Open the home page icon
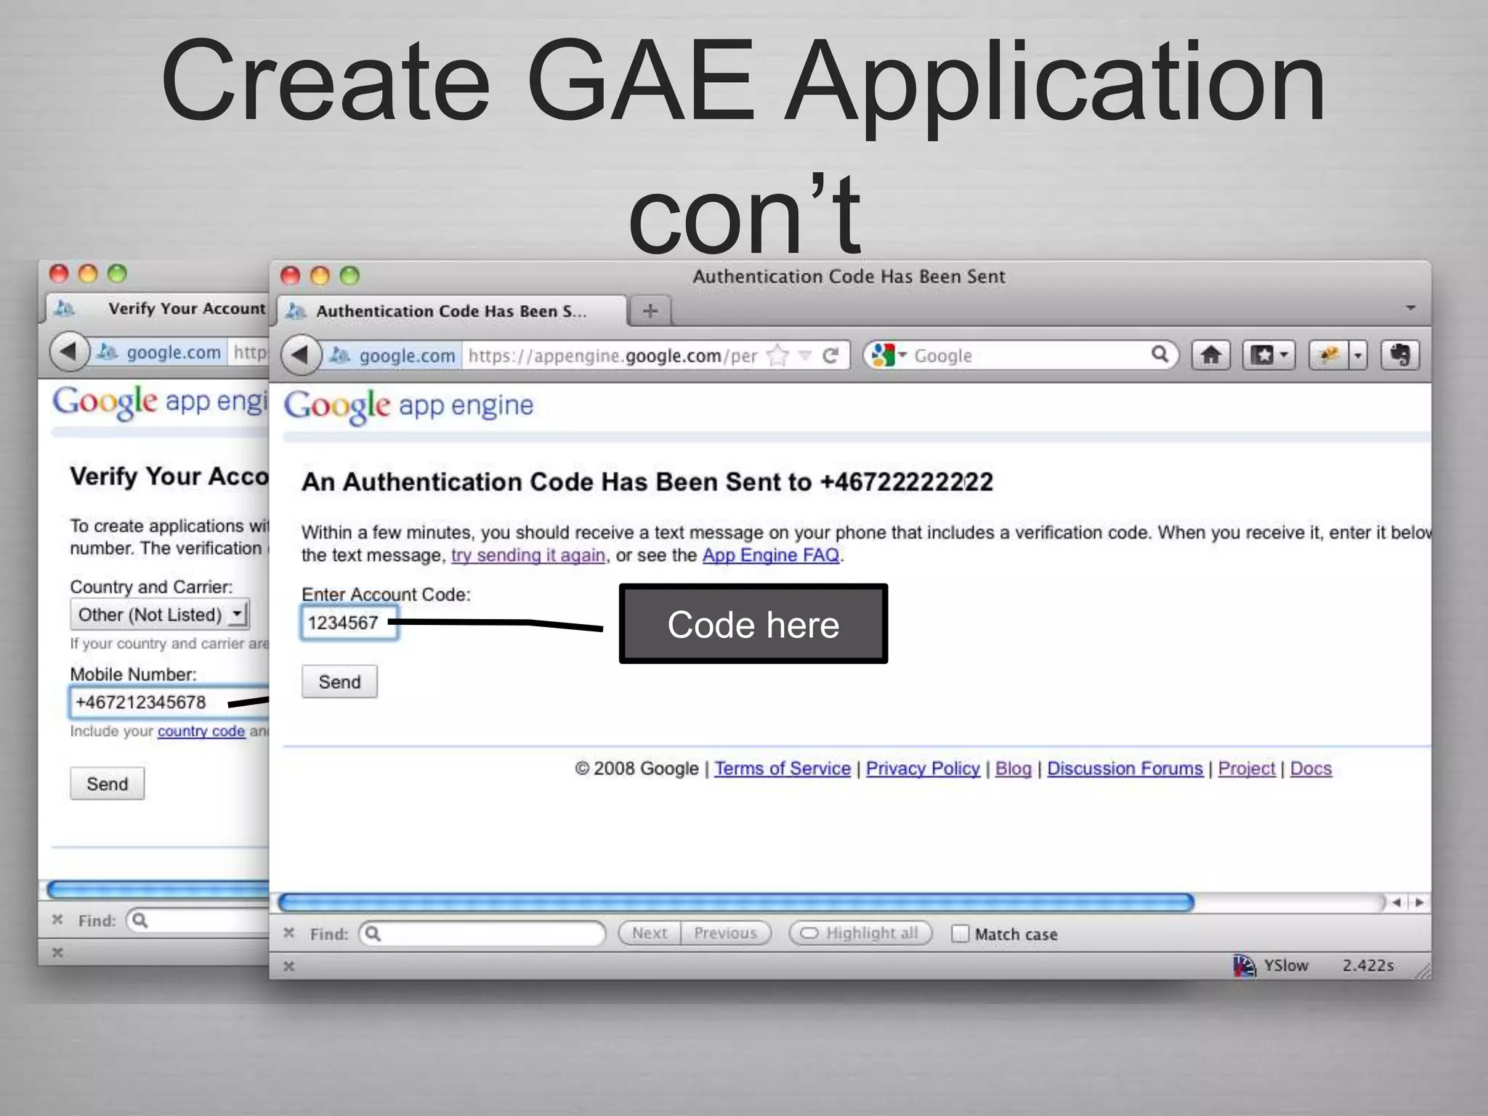Screen dimensions: 1488x1116 click(x=1210, y=355)
